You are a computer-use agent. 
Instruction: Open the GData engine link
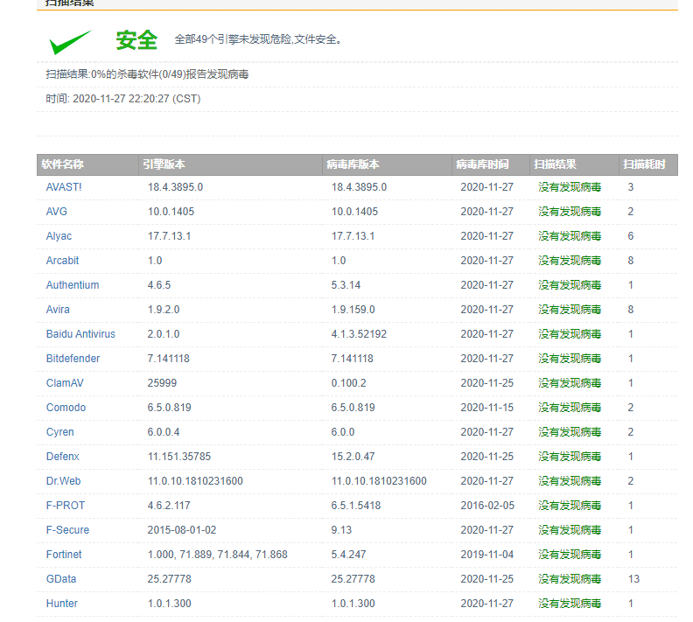pos(61,579)
